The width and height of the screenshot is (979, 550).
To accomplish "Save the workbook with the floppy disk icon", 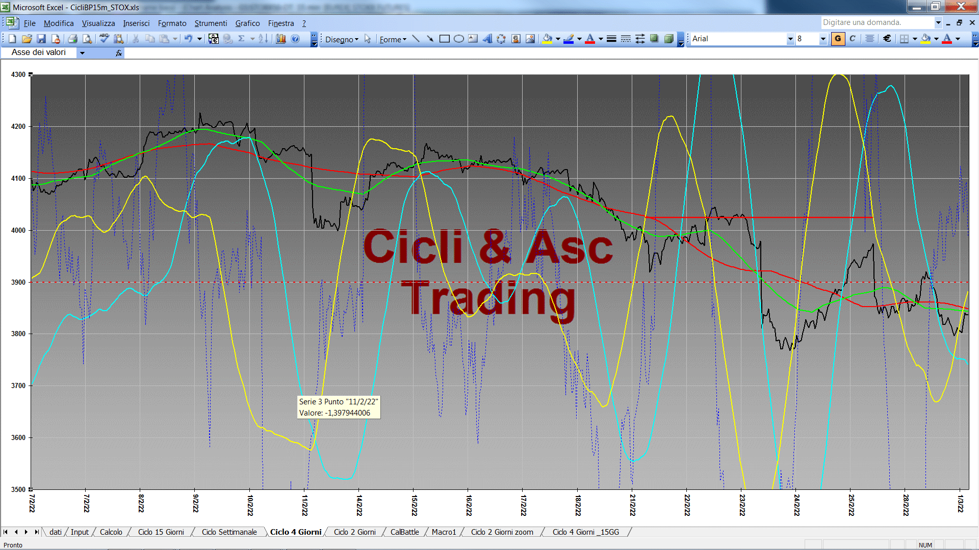I will [x=41, y=39].
